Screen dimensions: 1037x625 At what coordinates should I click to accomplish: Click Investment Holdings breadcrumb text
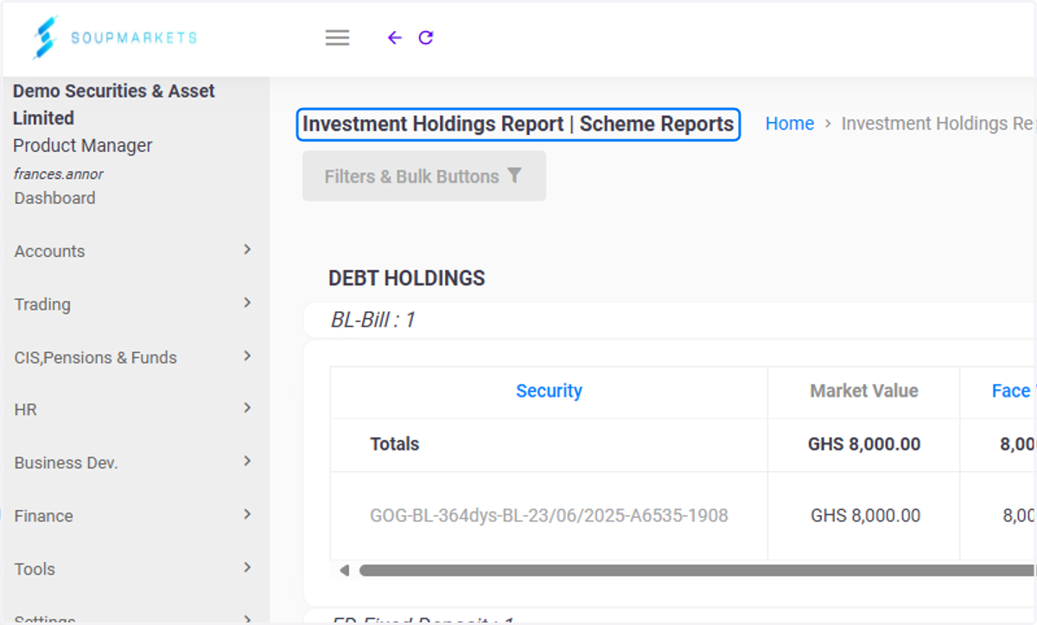point(938,124)
